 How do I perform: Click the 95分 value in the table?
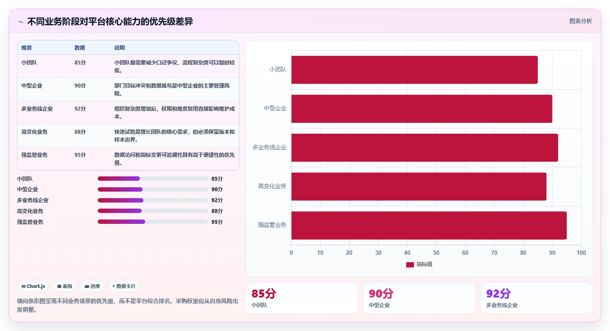pyautogui.click(x=80, y=155)
